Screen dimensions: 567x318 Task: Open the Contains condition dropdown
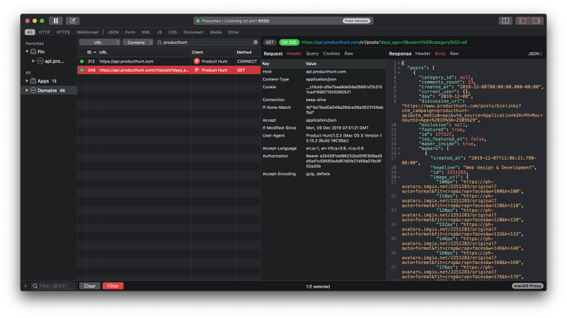[x=138, y=42]
